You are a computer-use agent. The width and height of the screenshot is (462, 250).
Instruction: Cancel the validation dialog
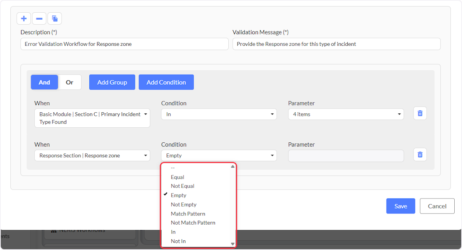(437, 206)
